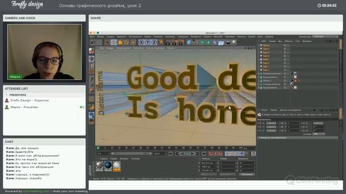
Task: Select Model mode cube icon in left sidebar
Action: [x=91, y=59]
